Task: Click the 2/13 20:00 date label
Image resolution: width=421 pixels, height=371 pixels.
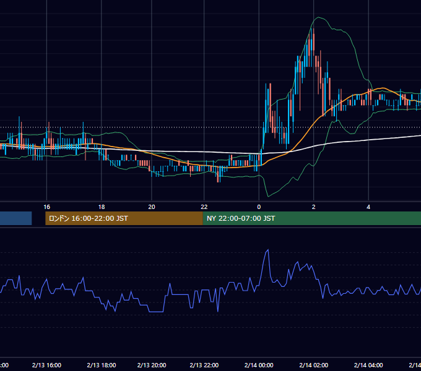Action: pyautogui.click(x=152, y=365)
